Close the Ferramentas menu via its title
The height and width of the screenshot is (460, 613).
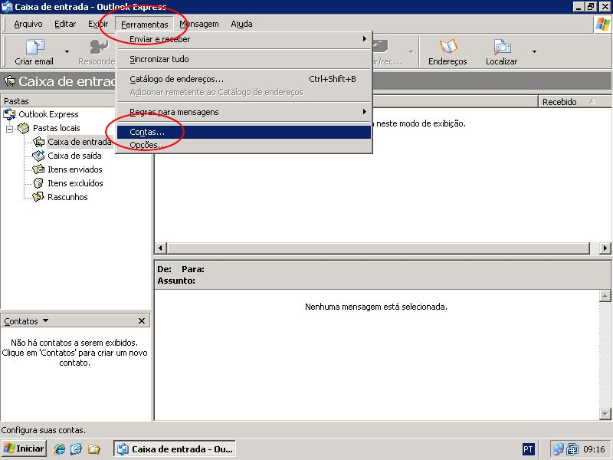(145, 25)
